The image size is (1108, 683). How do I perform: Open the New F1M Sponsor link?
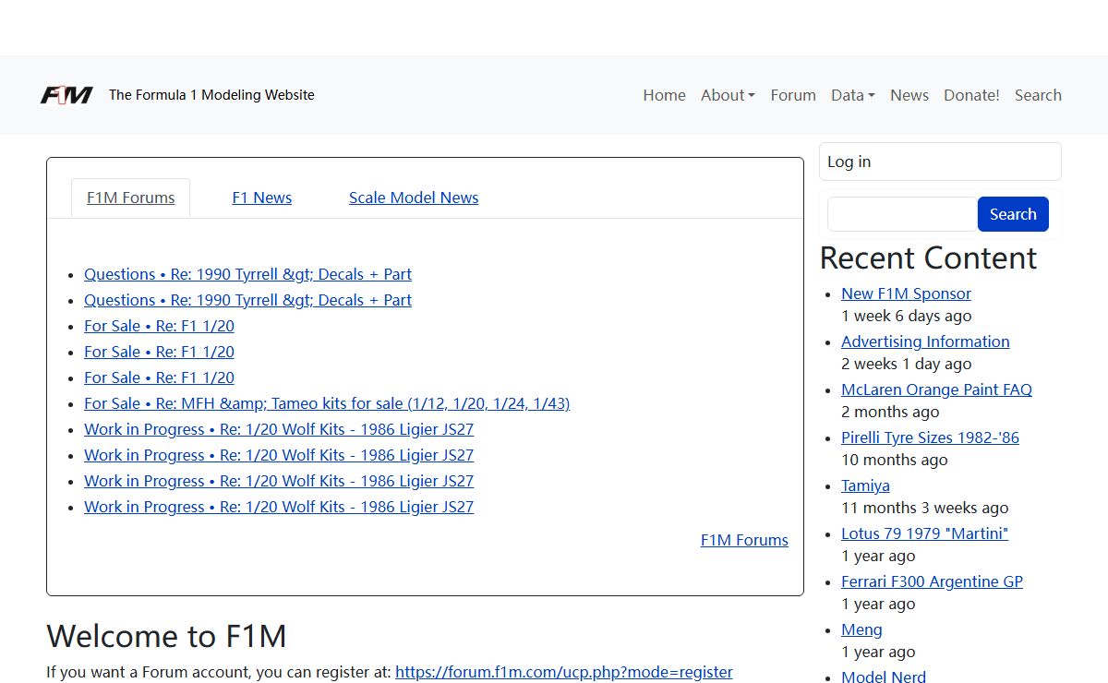click(x=906, y=294)
